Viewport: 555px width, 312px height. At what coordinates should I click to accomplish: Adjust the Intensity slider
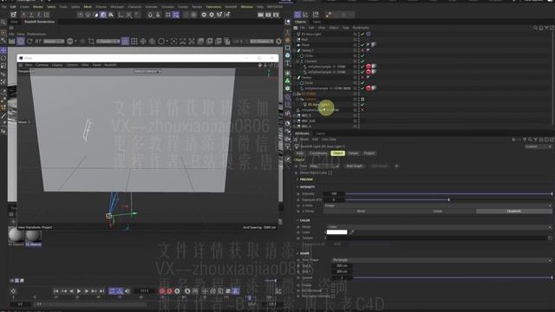click(x=449, y=194)
